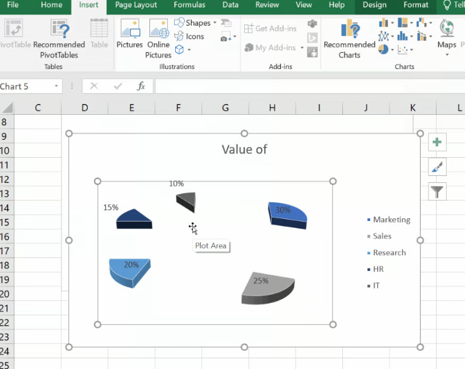This screenshot has height=369, width=465.
Task: Insert a scatter chart
Action: point(403,50)
